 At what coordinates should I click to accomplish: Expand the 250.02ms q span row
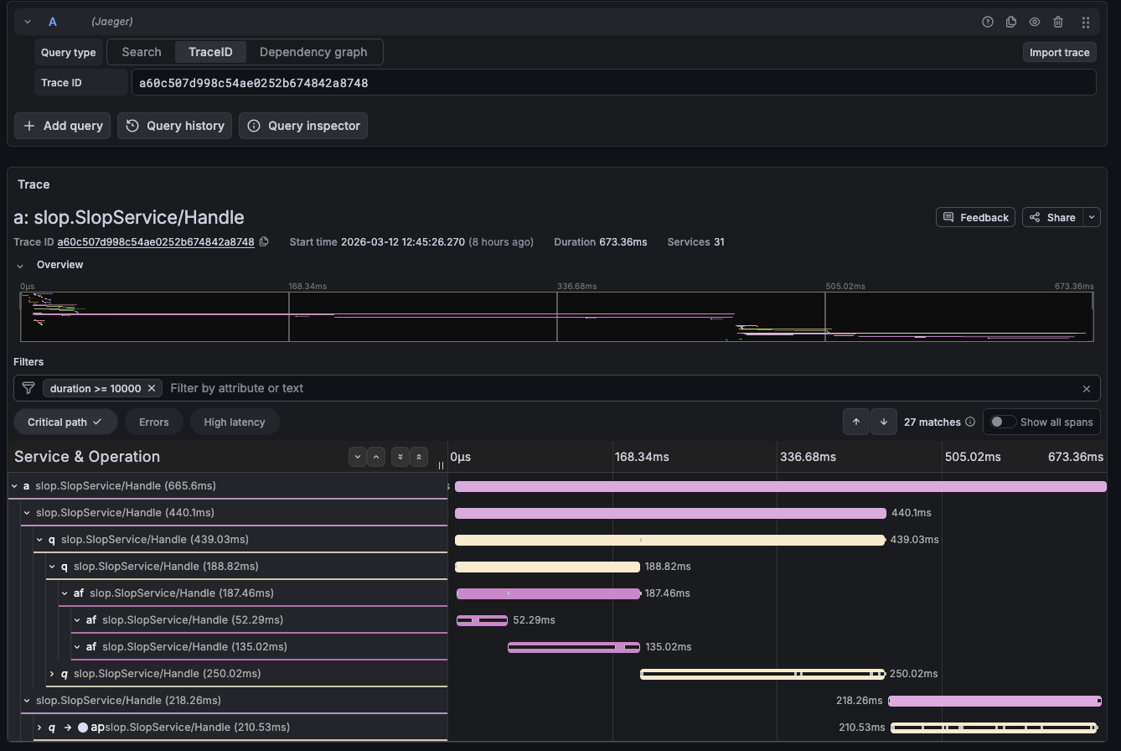[x=52, y=674]
